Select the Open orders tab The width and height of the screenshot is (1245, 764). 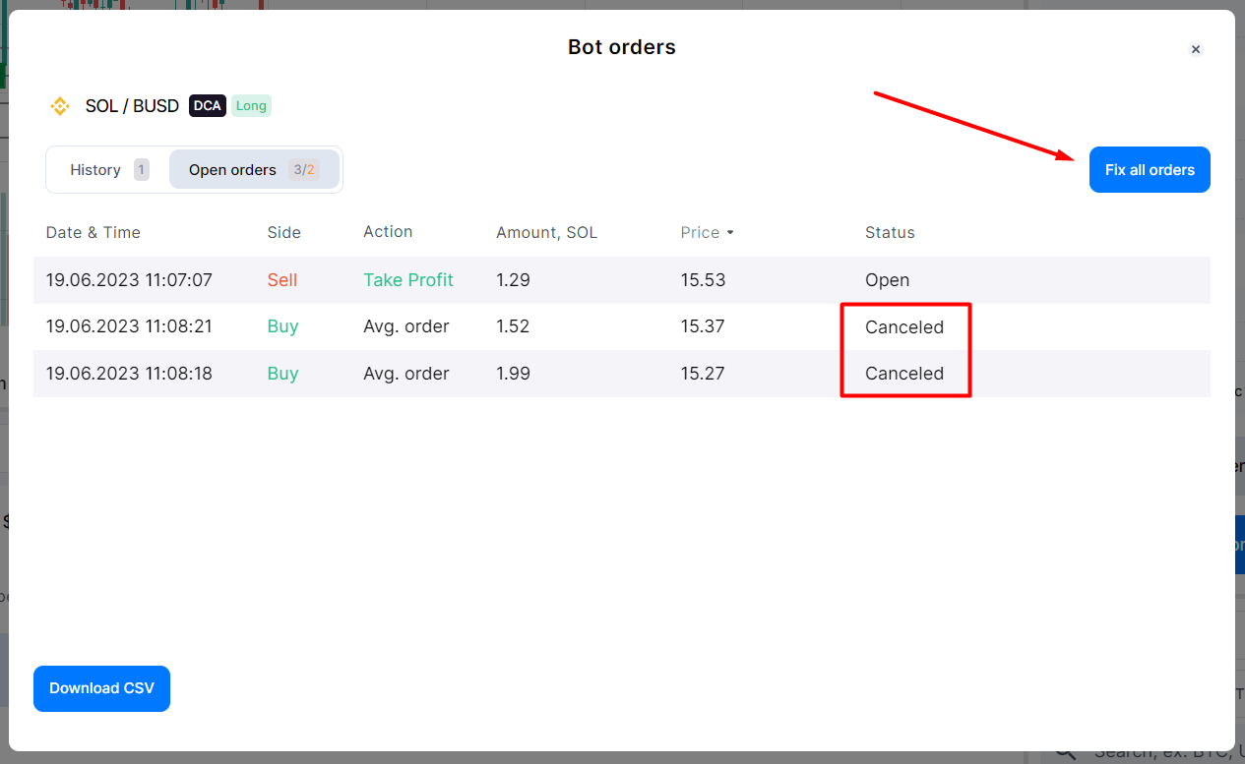pos(232,170)
